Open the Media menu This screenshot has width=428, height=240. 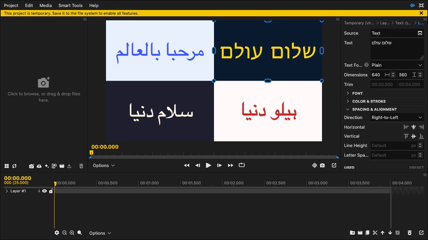tap(46, 5)
